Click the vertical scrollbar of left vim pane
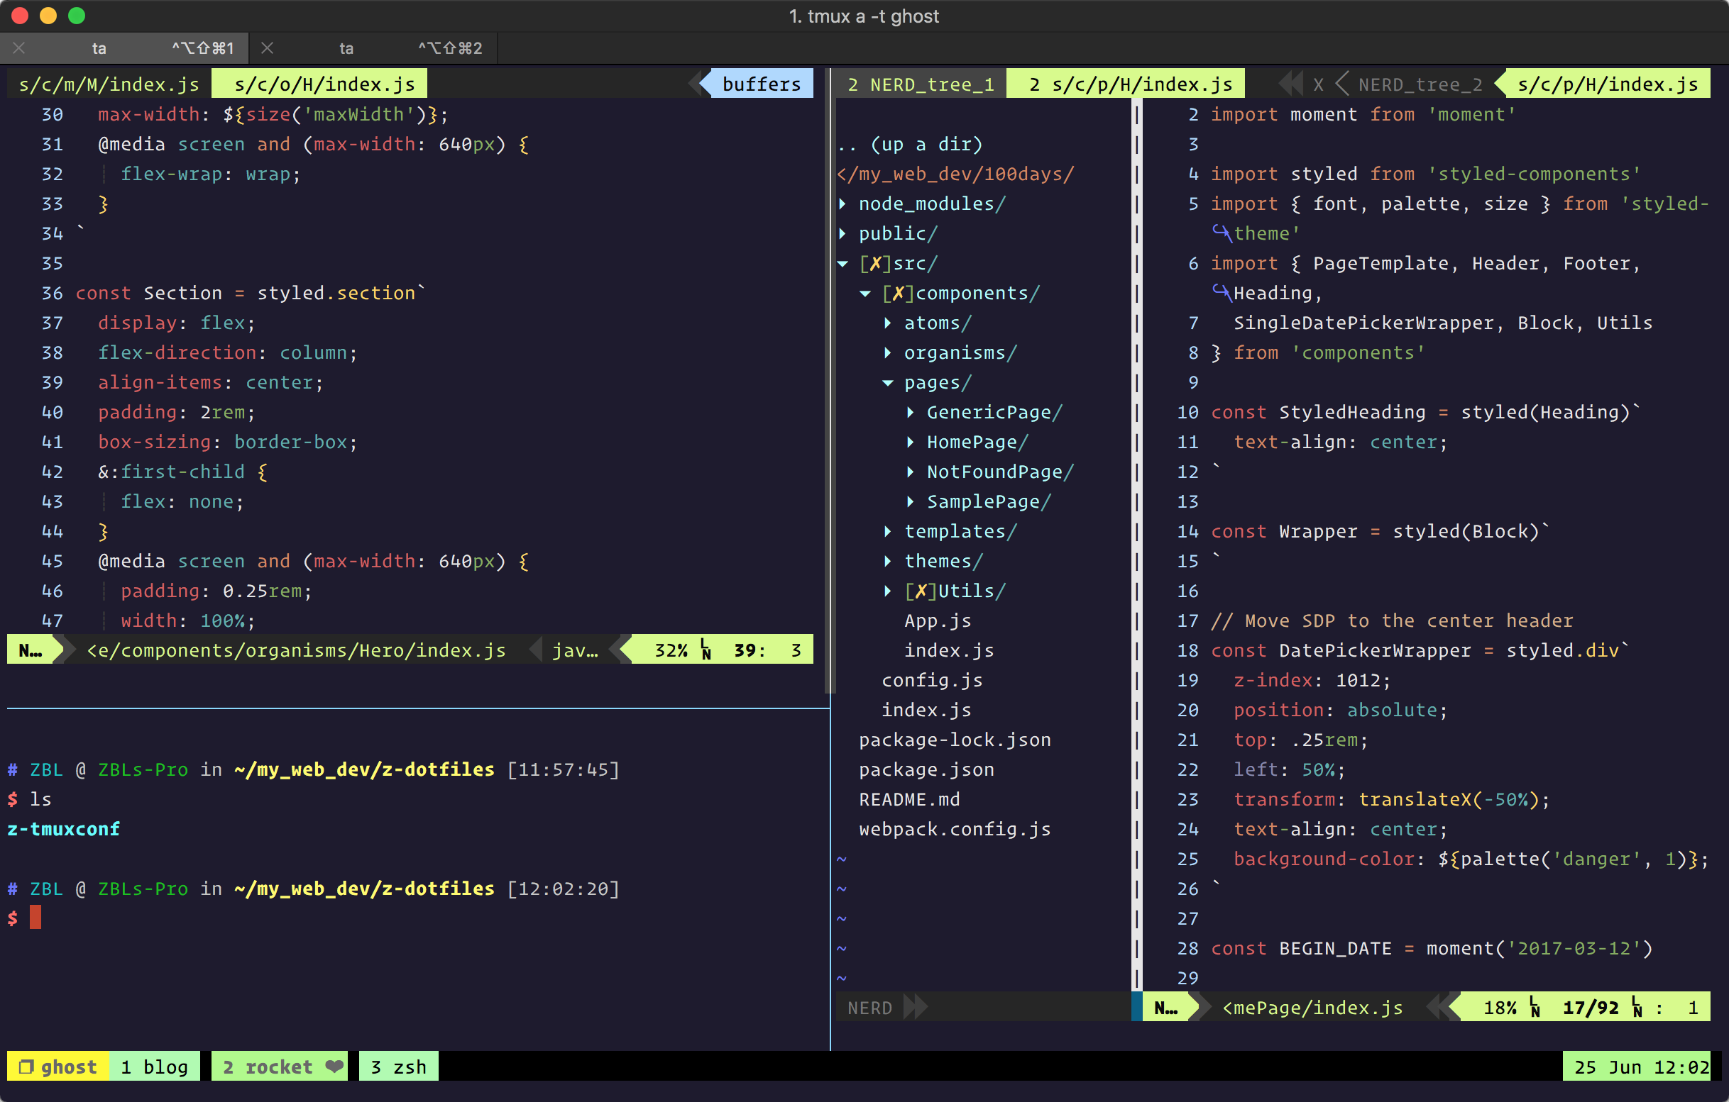 831,380
